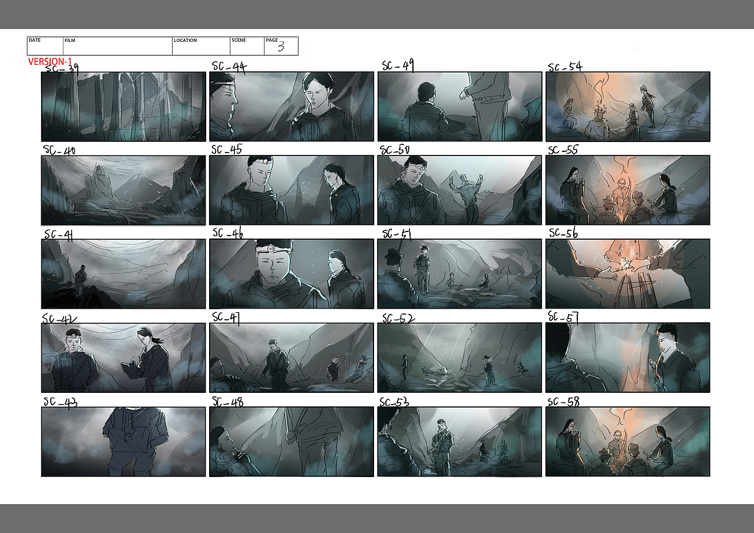Click the handwritten SC-58 label
Viewport: 754px width, 533px height.
(564, 402)
